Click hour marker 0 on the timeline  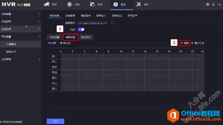coord(61,51)
